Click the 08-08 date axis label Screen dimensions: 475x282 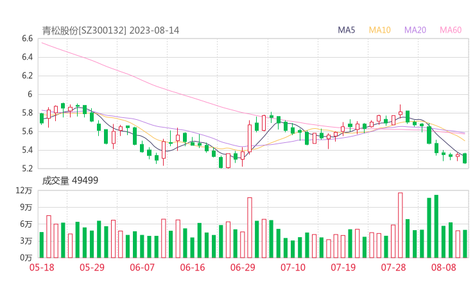tap(444, 267)
